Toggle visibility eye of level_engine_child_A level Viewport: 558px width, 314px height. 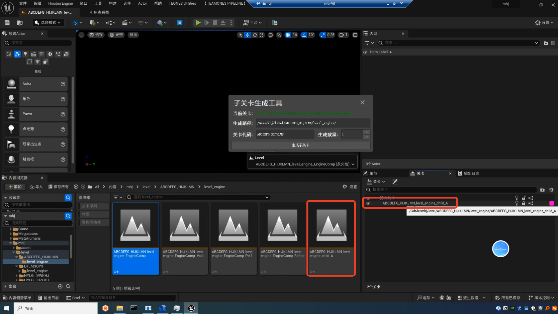(x=368, y=203)
